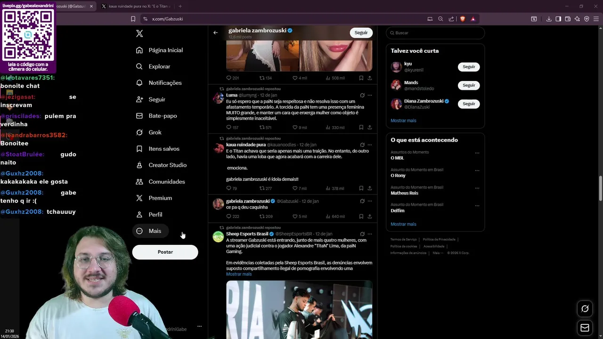Open the more menu on Luma's post
Screen dimensions: 603x339
[x=370, y=95]
